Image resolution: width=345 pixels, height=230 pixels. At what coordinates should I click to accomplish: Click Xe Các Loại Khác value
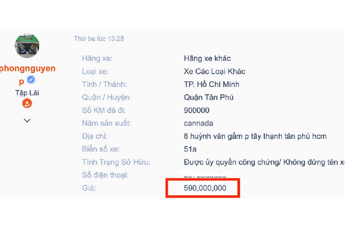[x=214, y=71]
